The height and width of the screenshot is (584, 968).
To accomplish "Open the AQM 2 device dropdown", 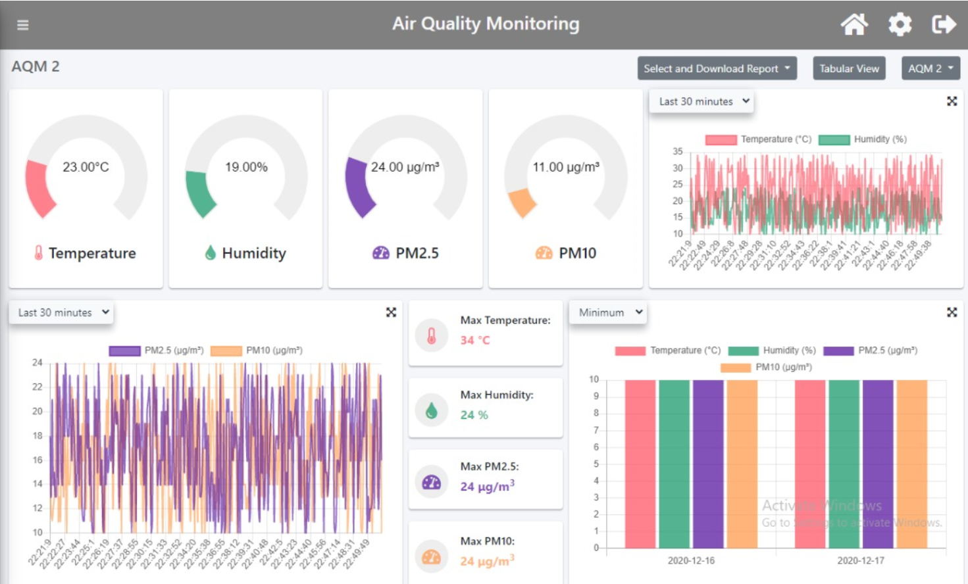I will point(930,68).
